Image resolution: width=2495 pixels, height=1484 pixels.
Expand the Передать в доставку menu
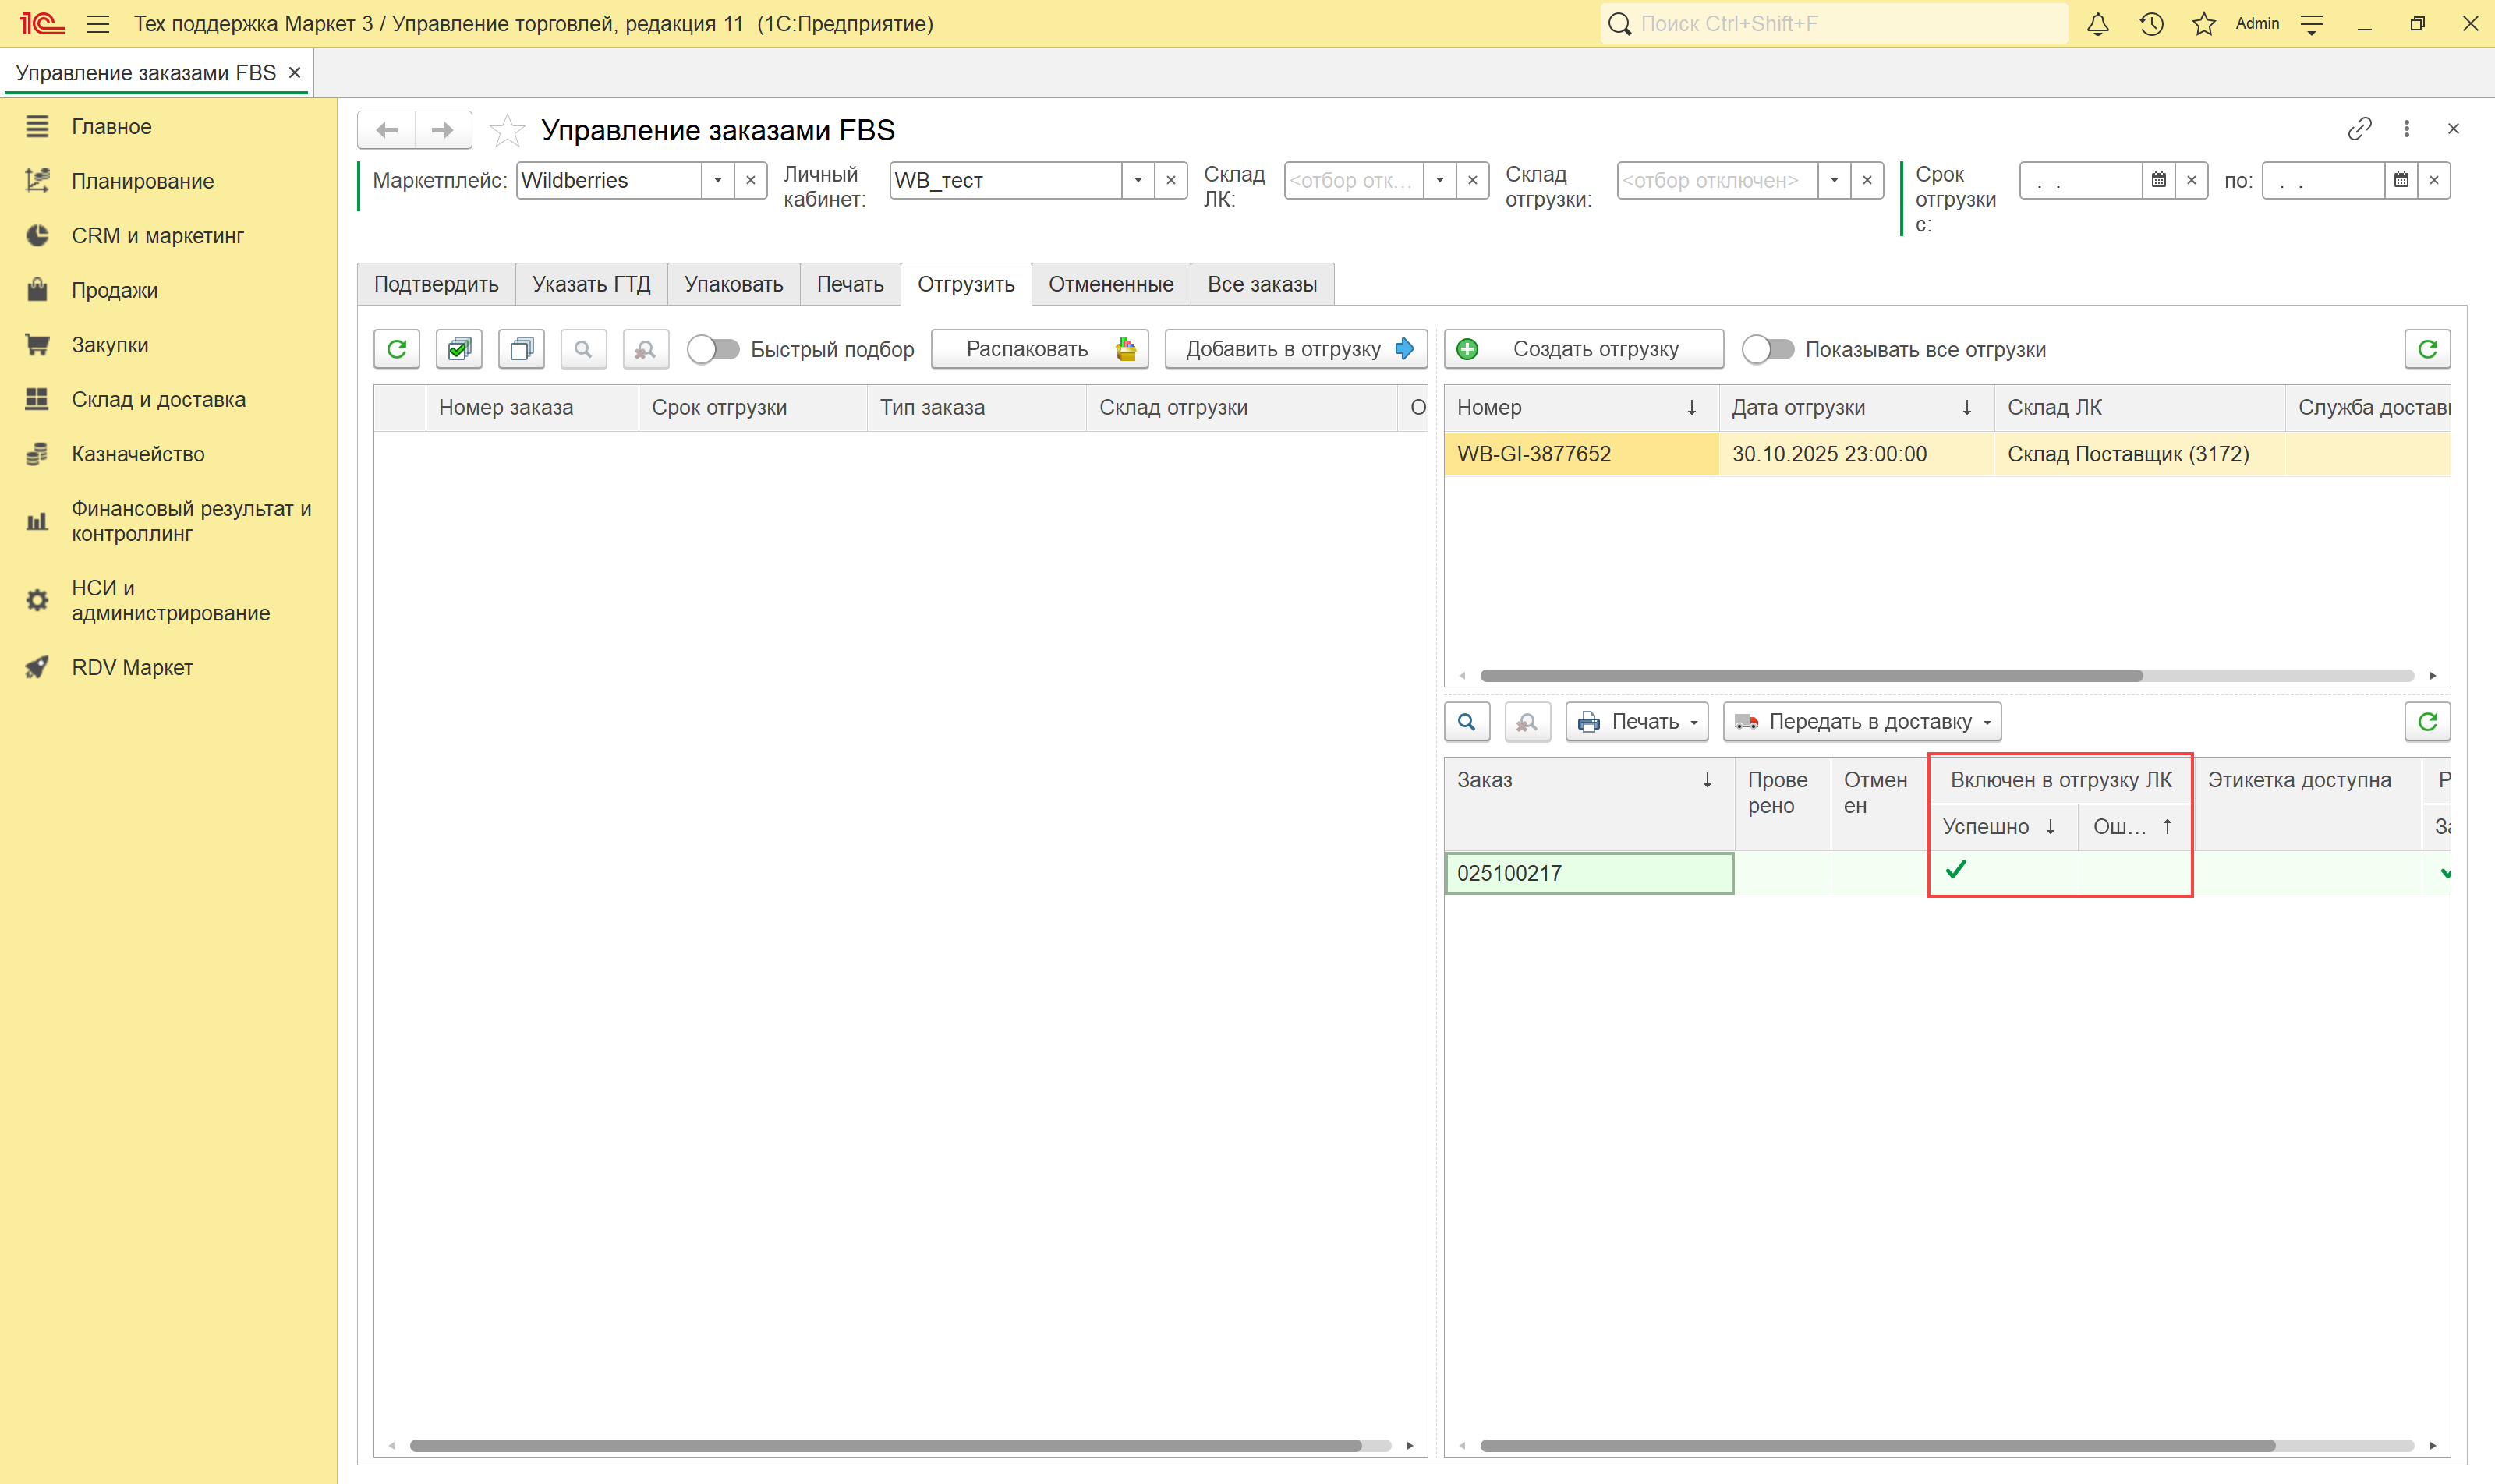1861,722
